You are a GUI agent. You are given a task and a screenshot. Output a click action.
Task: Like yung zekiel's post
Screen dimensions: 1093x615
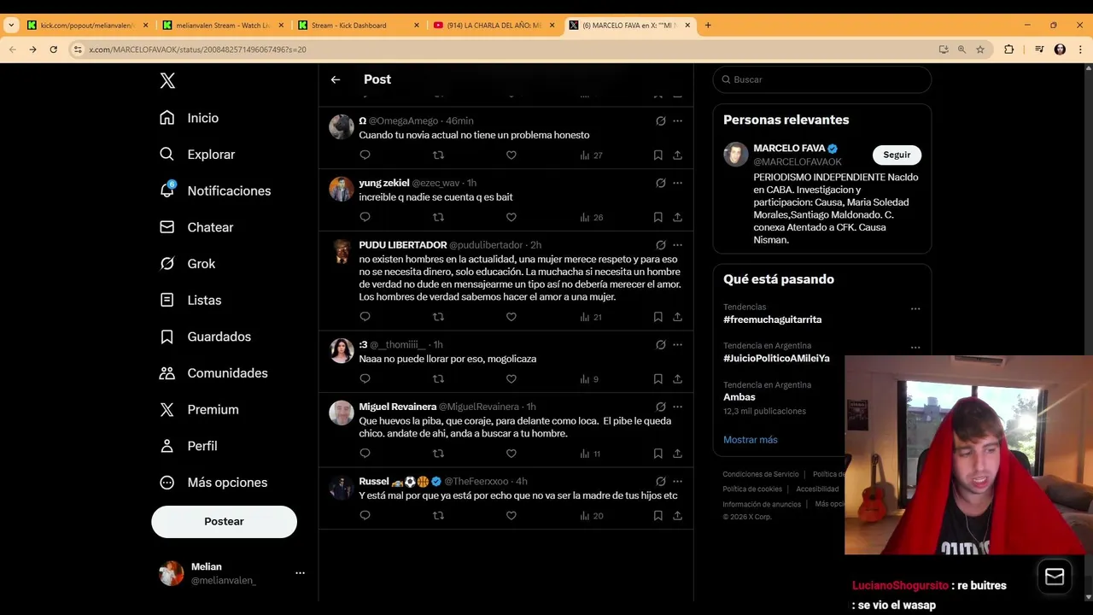511,217
